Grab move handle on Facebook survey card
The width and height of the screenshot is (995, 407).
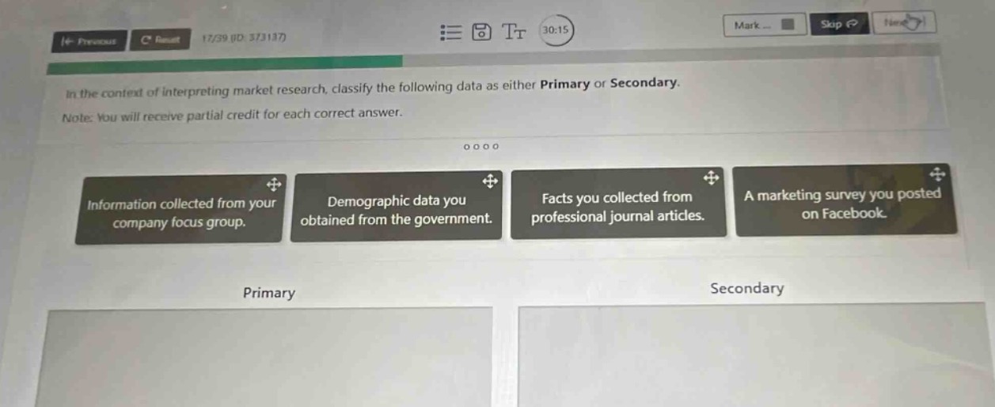[x=938, y=174]
